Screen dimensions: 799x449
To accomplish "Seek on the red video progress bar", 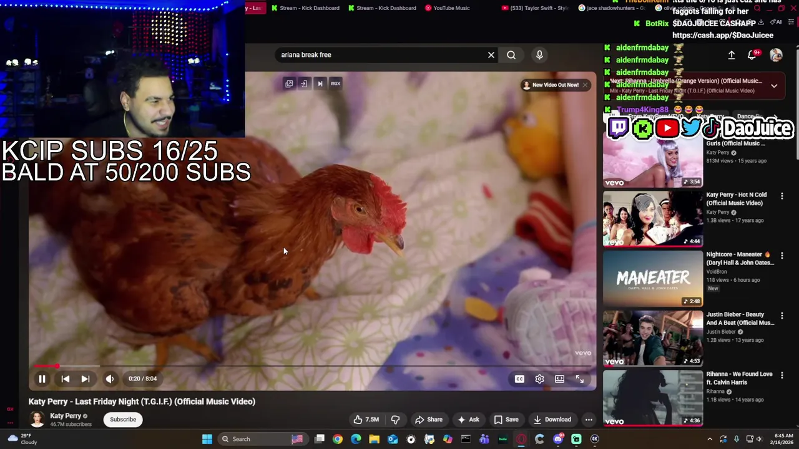I will 312,366.
